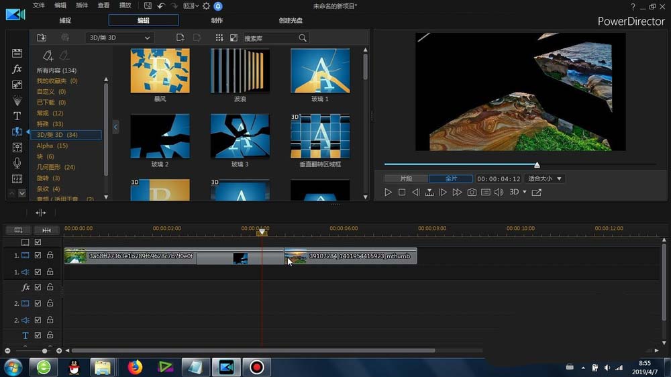This screenshot has height=377, width=671.
Task: Take a snapshot with the camera icon
Action: tap(472, 193)
